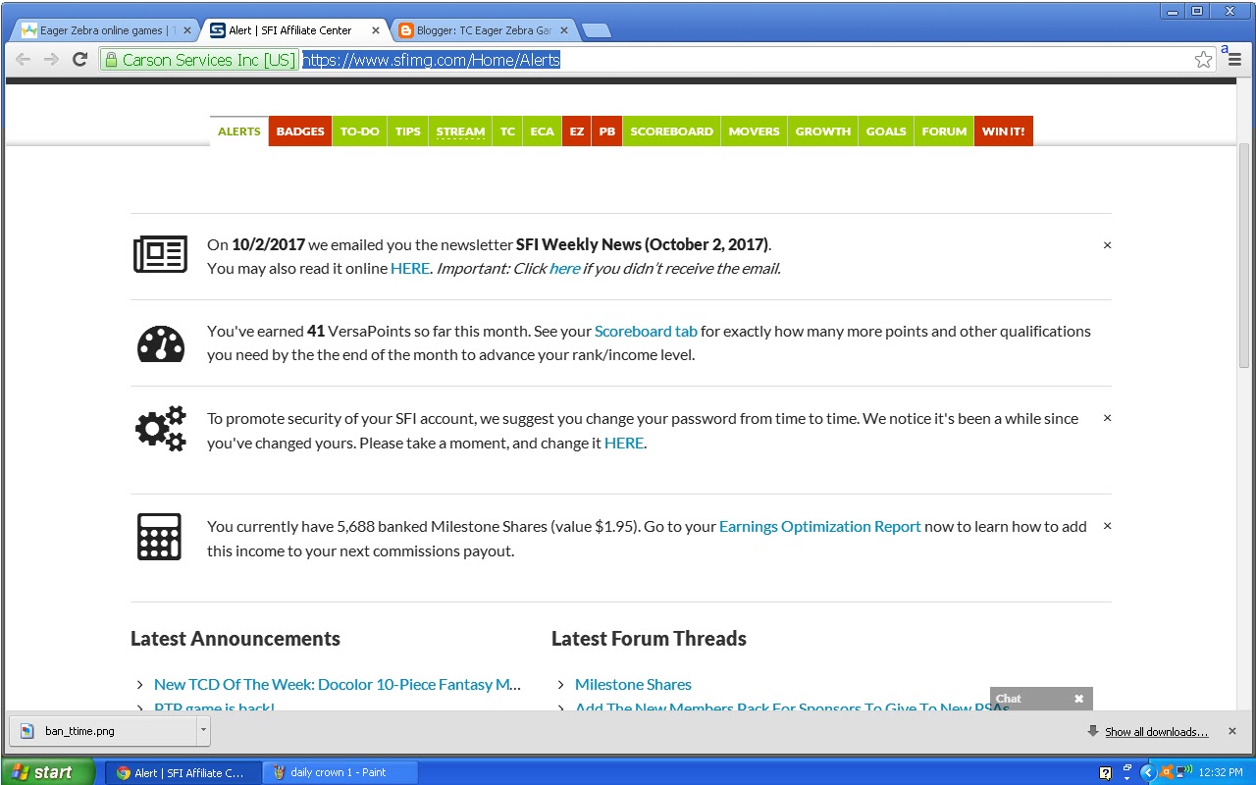
Task: Open the GROWTH tab
Action: [x=823, y=131]
